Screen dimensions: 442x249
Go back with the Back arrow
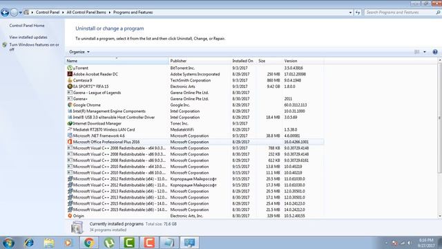(x=5, y=12)
